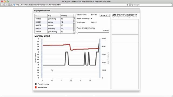173x97 pixels.
Task: Click country cell '12' in the parow row
Action: pos(62,22)
